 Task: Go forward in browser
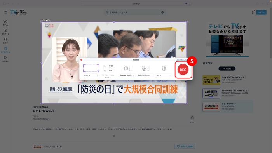click(18, 3)
